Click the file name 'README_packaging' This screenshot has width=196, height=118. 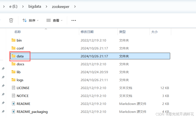(32, 112)
